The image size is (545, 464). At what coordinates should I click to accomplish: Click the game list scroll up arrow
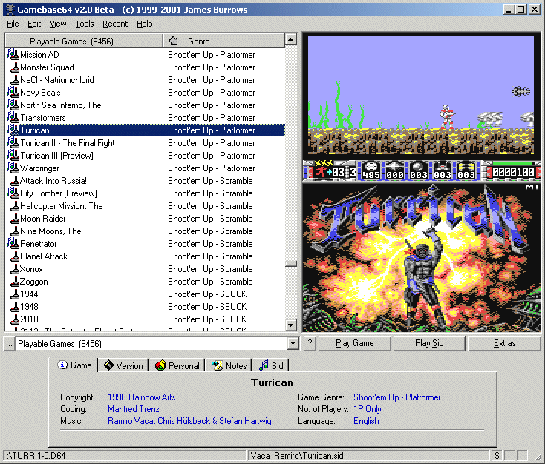291,39
